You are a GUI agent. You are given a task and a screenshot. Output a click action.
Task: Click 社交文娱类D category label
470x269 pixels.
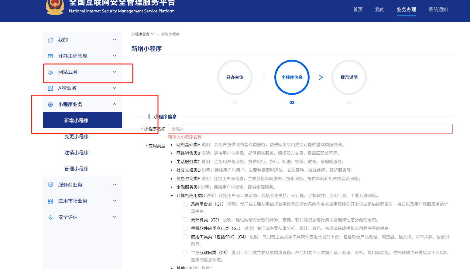coord(188,170)
